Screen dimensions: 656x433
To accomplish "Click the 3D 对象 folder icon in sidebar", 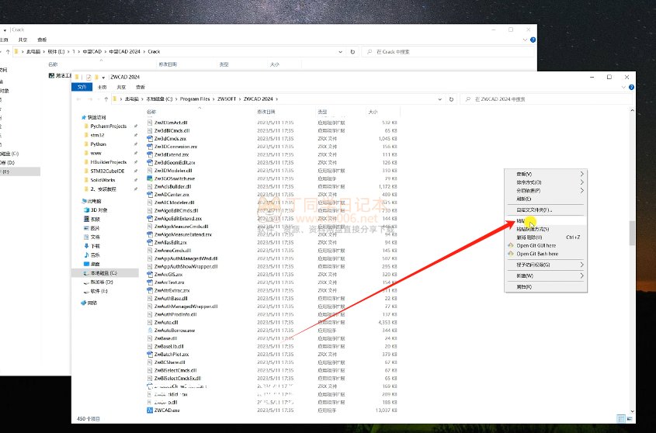I will tap(85, 210).
